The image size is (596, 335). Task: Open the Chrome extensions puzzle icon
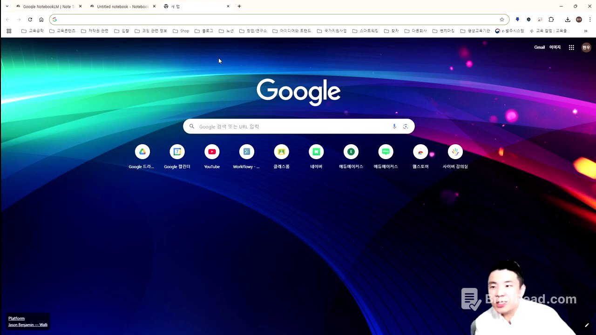(551, 20)
